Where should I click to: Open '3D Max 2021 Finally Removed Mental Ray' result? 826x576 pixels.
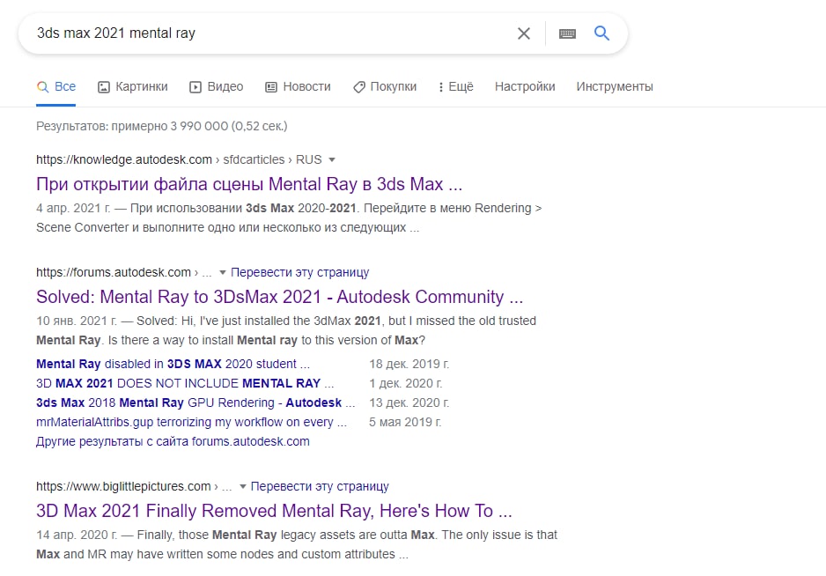(274, 511)
